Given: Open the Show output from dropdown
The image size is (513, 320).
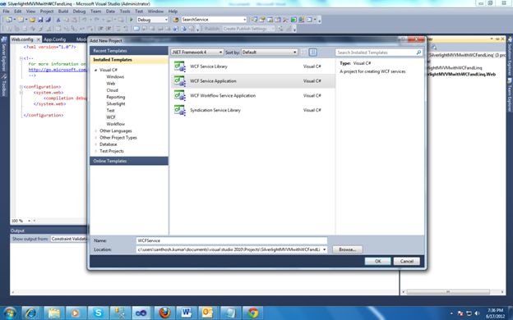Looking at the screenshot, I should 68,239.
